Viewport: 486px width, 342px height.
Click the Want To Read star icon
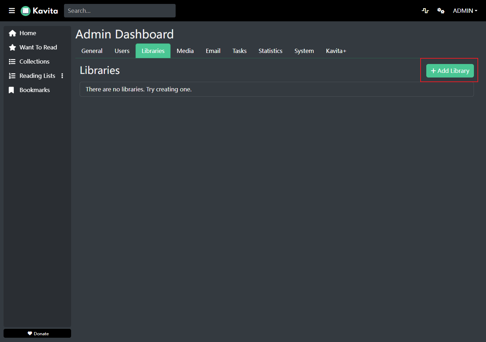pos(12,47)
